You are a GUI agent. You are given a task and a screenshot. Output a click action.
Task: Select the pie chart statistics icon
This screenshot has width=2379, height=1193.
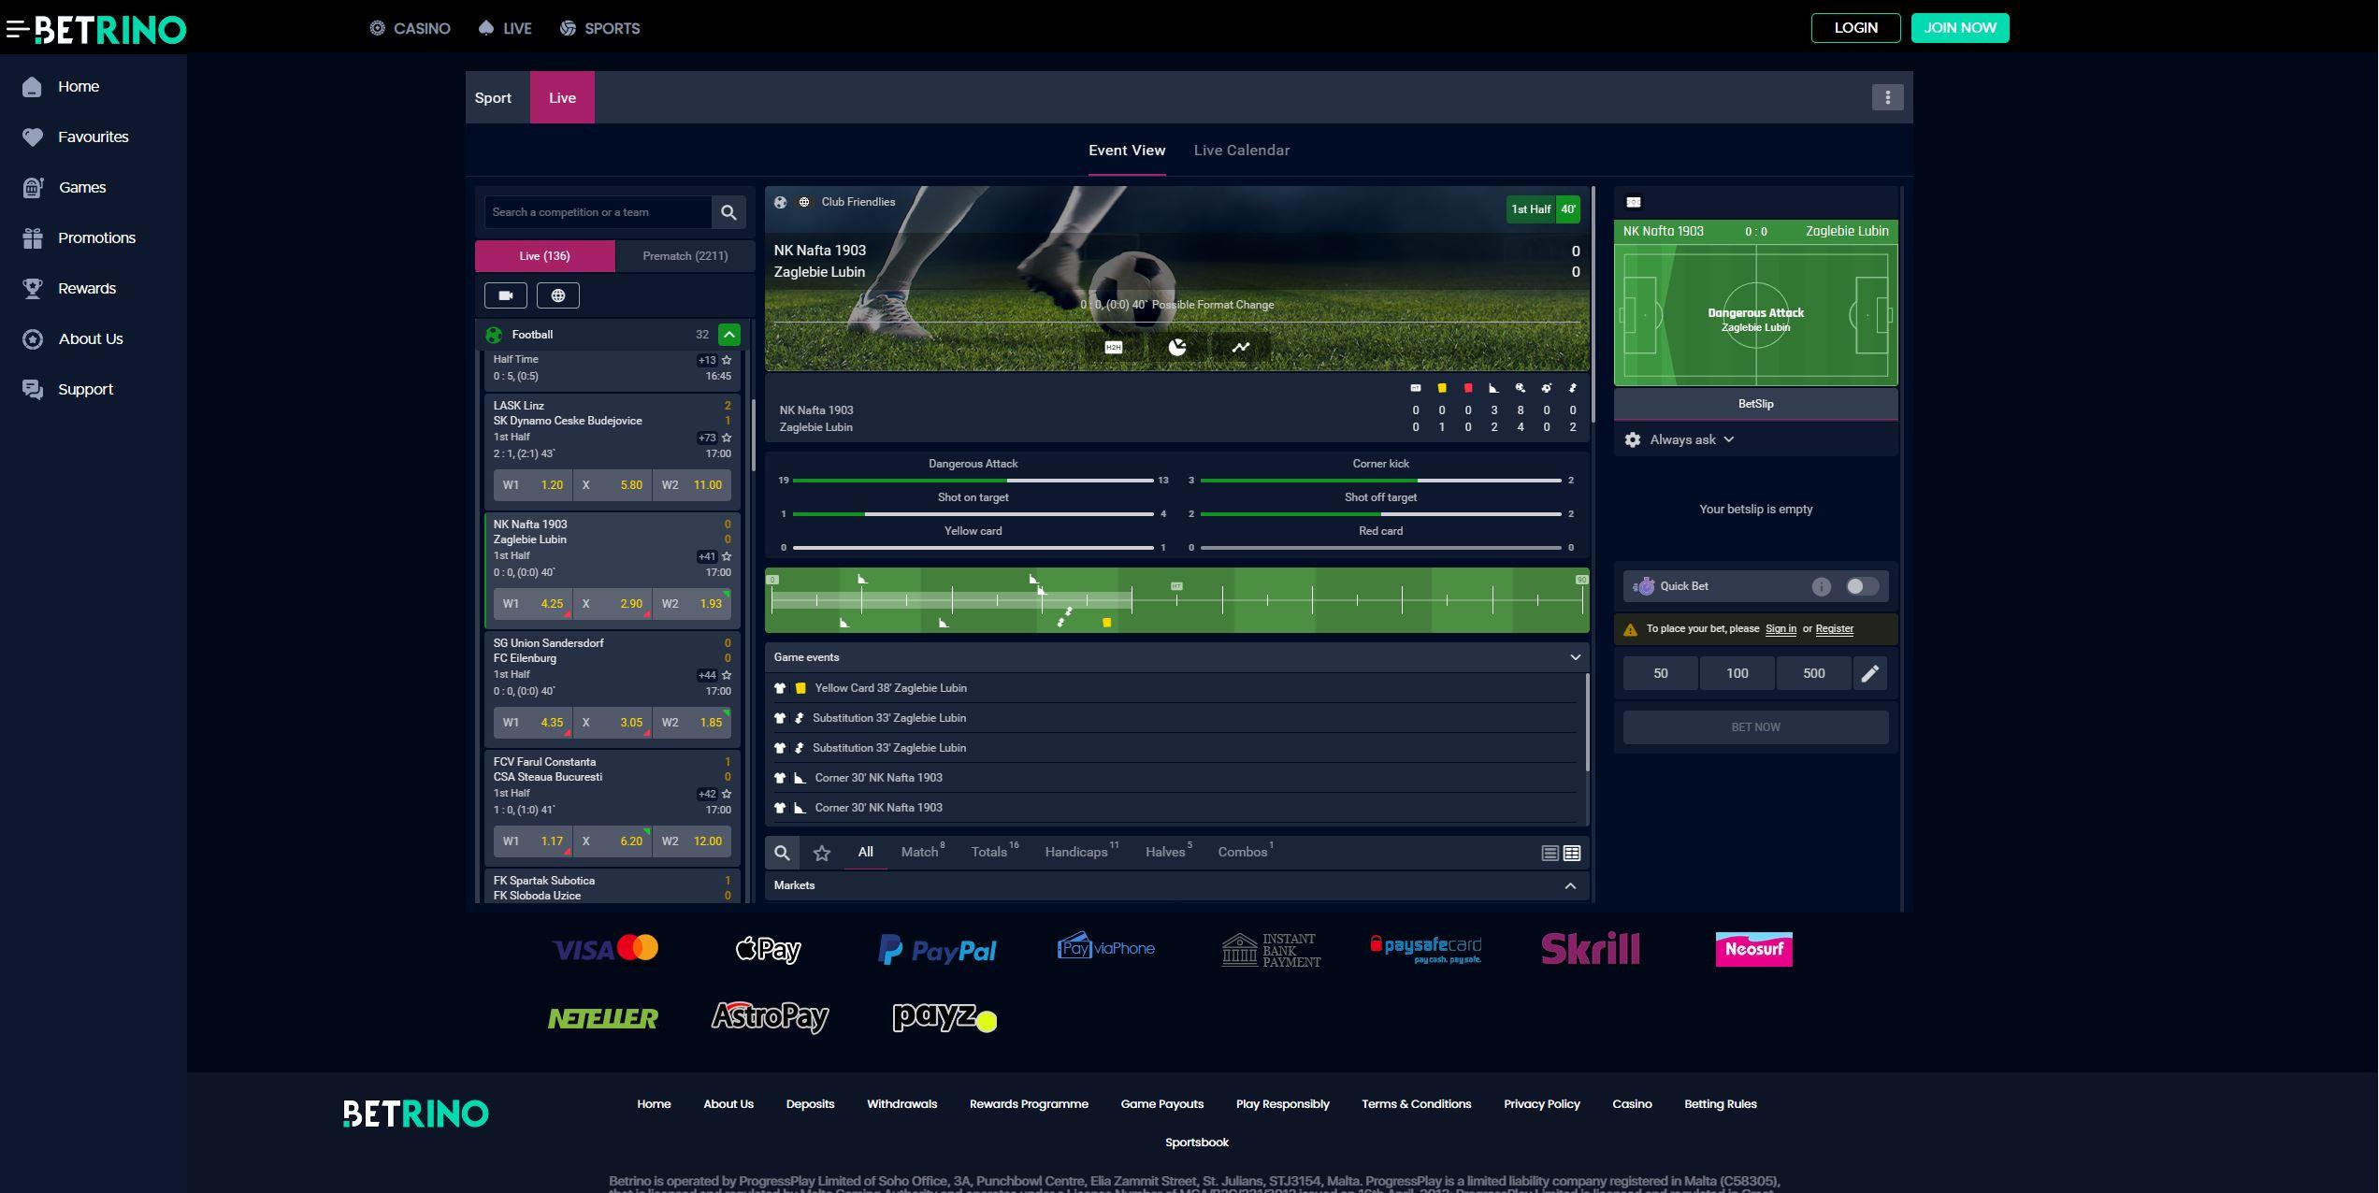coord(1176,346)
